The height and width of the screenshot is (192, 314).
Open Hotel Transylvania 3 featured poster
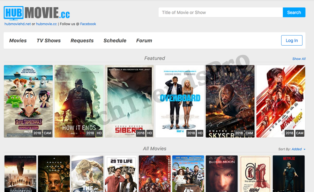[28, 101]
